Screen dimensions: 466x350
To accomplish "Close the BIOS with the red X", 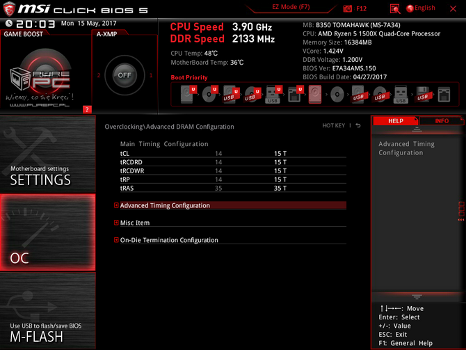I will tap(453, 8).
